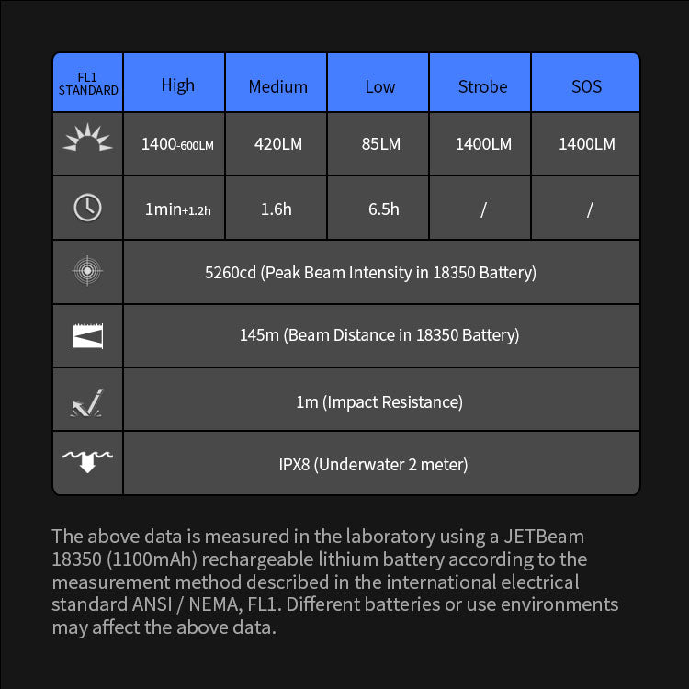Click the 420LM Medium output cell
689x689 pixels.
[x=277, y=144]
